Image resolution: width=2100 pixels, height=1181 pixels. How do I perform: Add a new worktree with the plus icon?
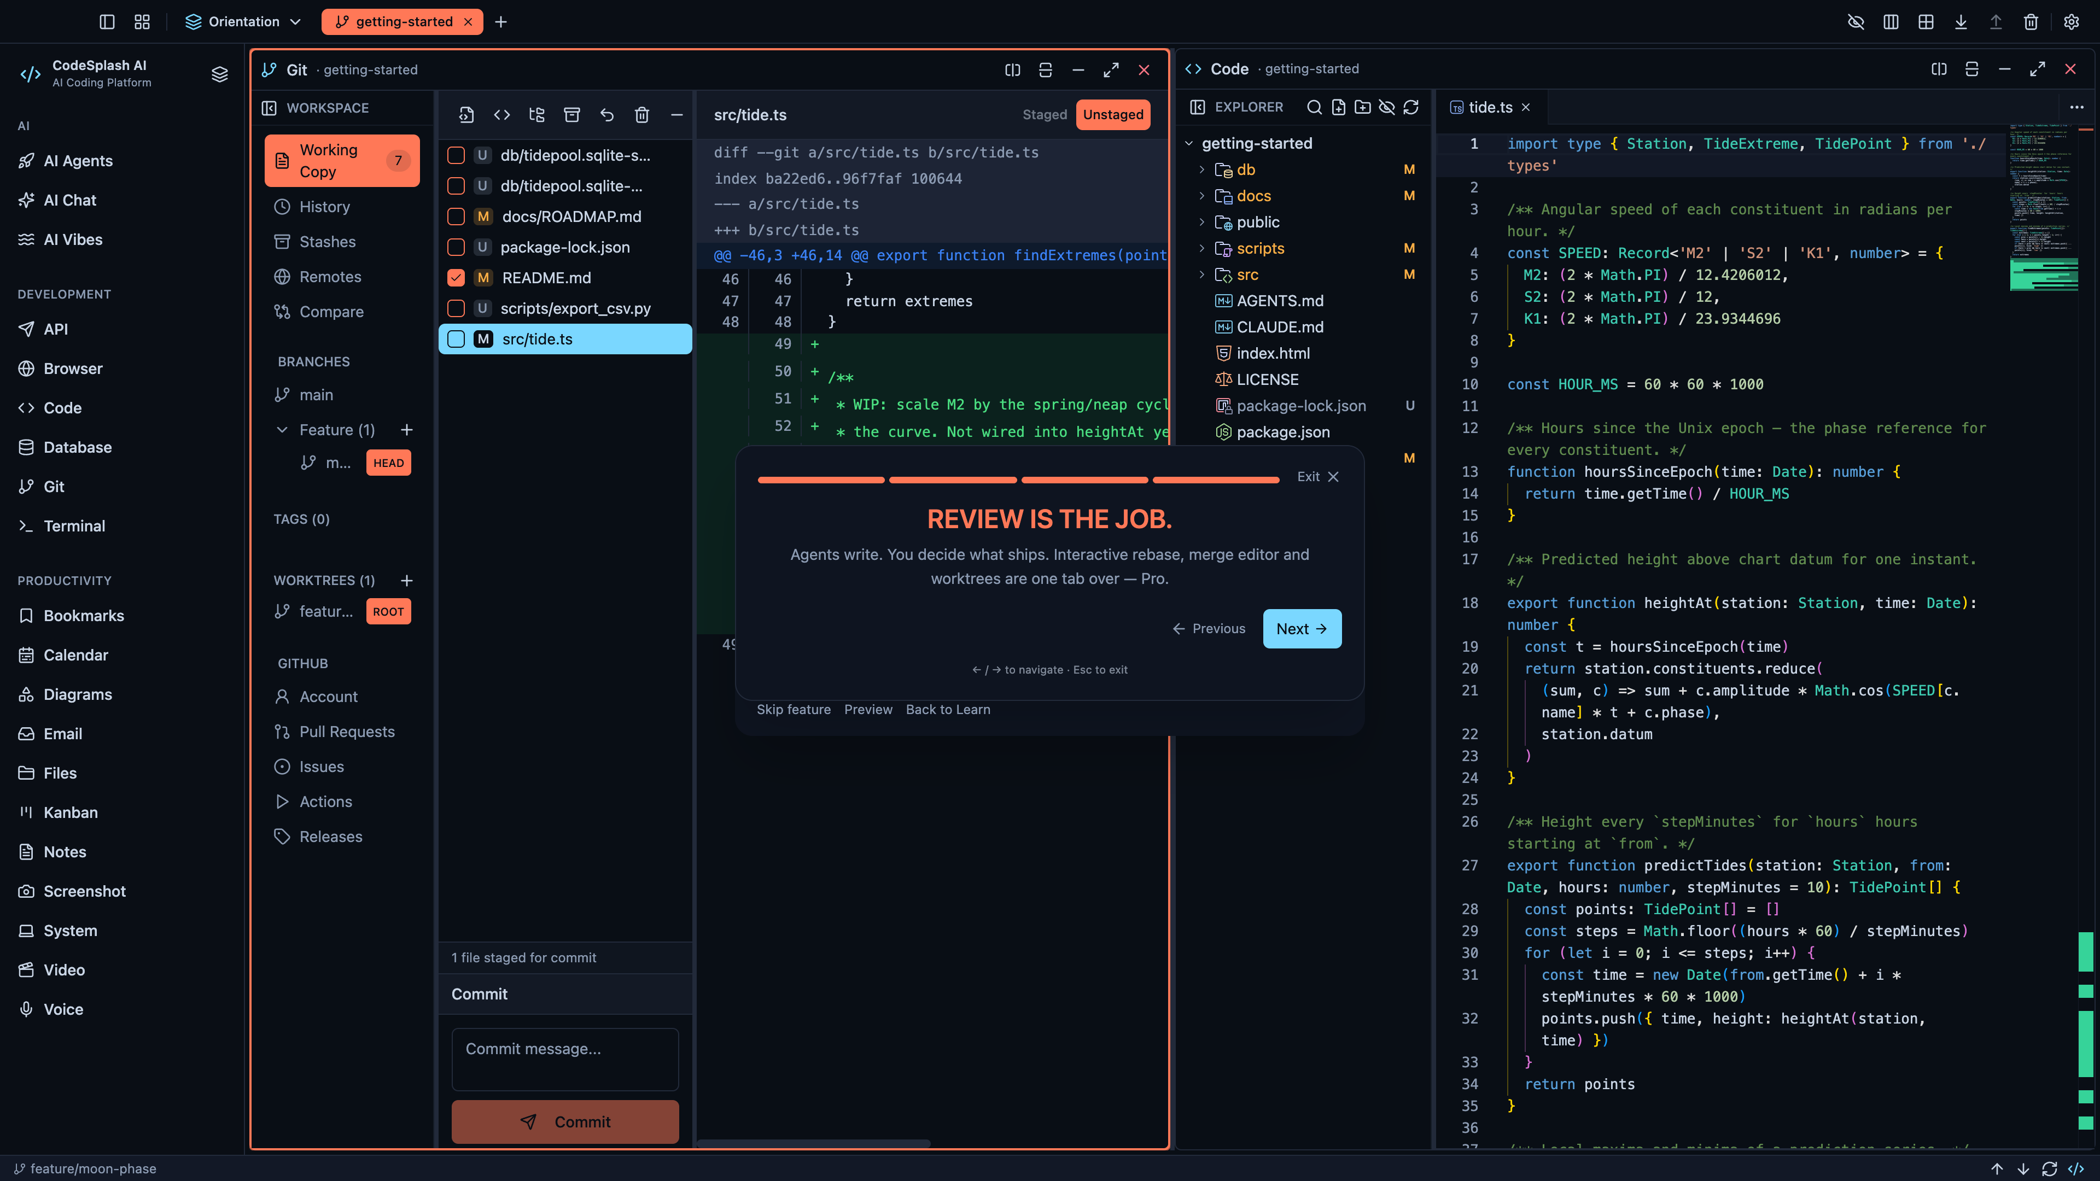click(x=407, y=580)
